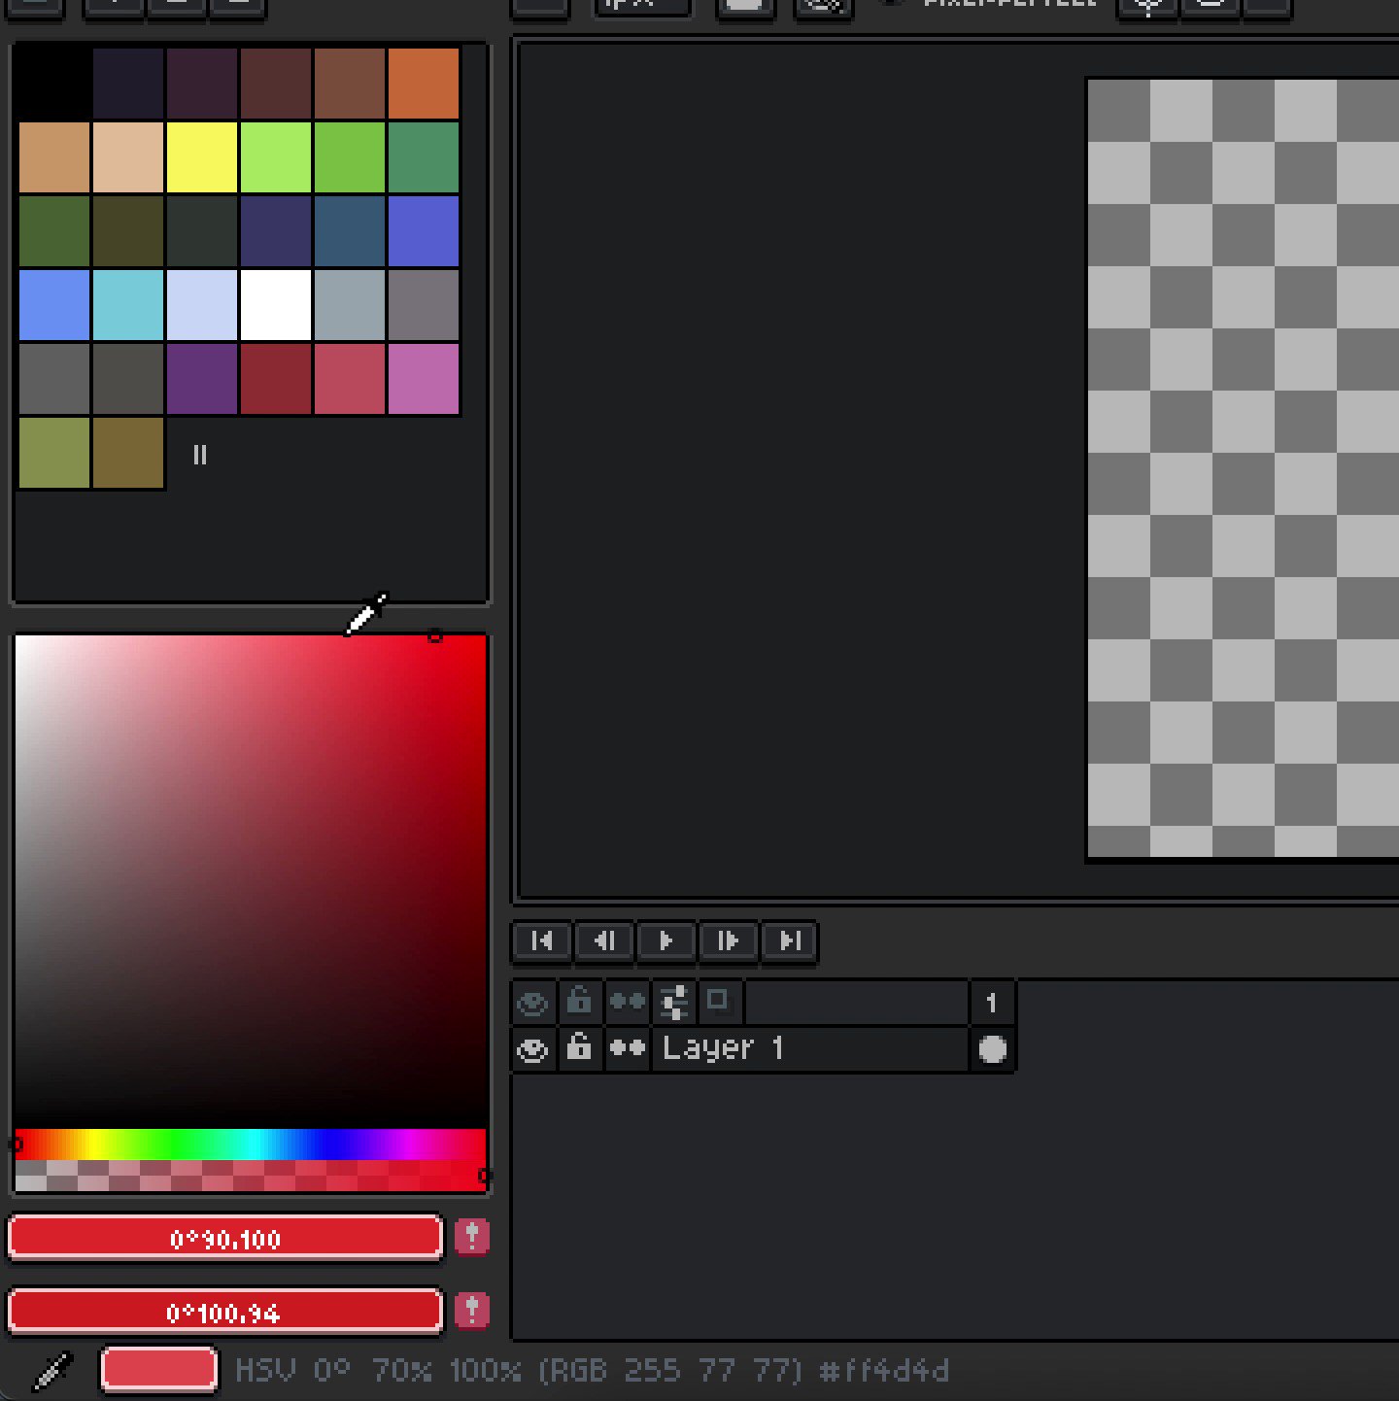The width and height of the screenshot is (1399, 1401).
Task: Skip to the last frame
Action: [790, 940]
